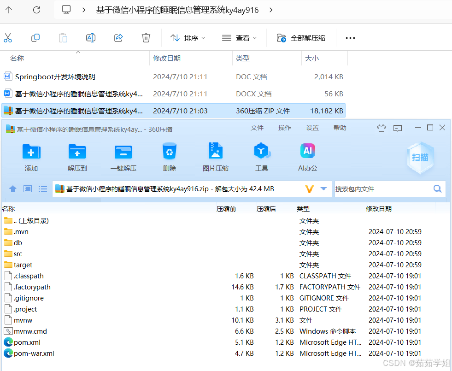Screen dimensions: 452x371
Task: Go up one level with blue arrow icon
Action: pyautogui.click(x=13, y=189)
